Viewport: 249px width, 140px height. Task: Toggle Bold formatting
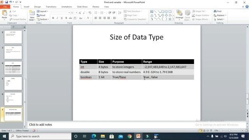point(53,18)
